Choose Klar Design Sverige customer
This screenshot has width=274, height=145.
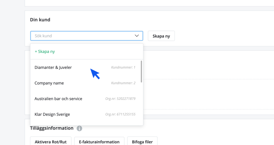(x=52, y=115)
